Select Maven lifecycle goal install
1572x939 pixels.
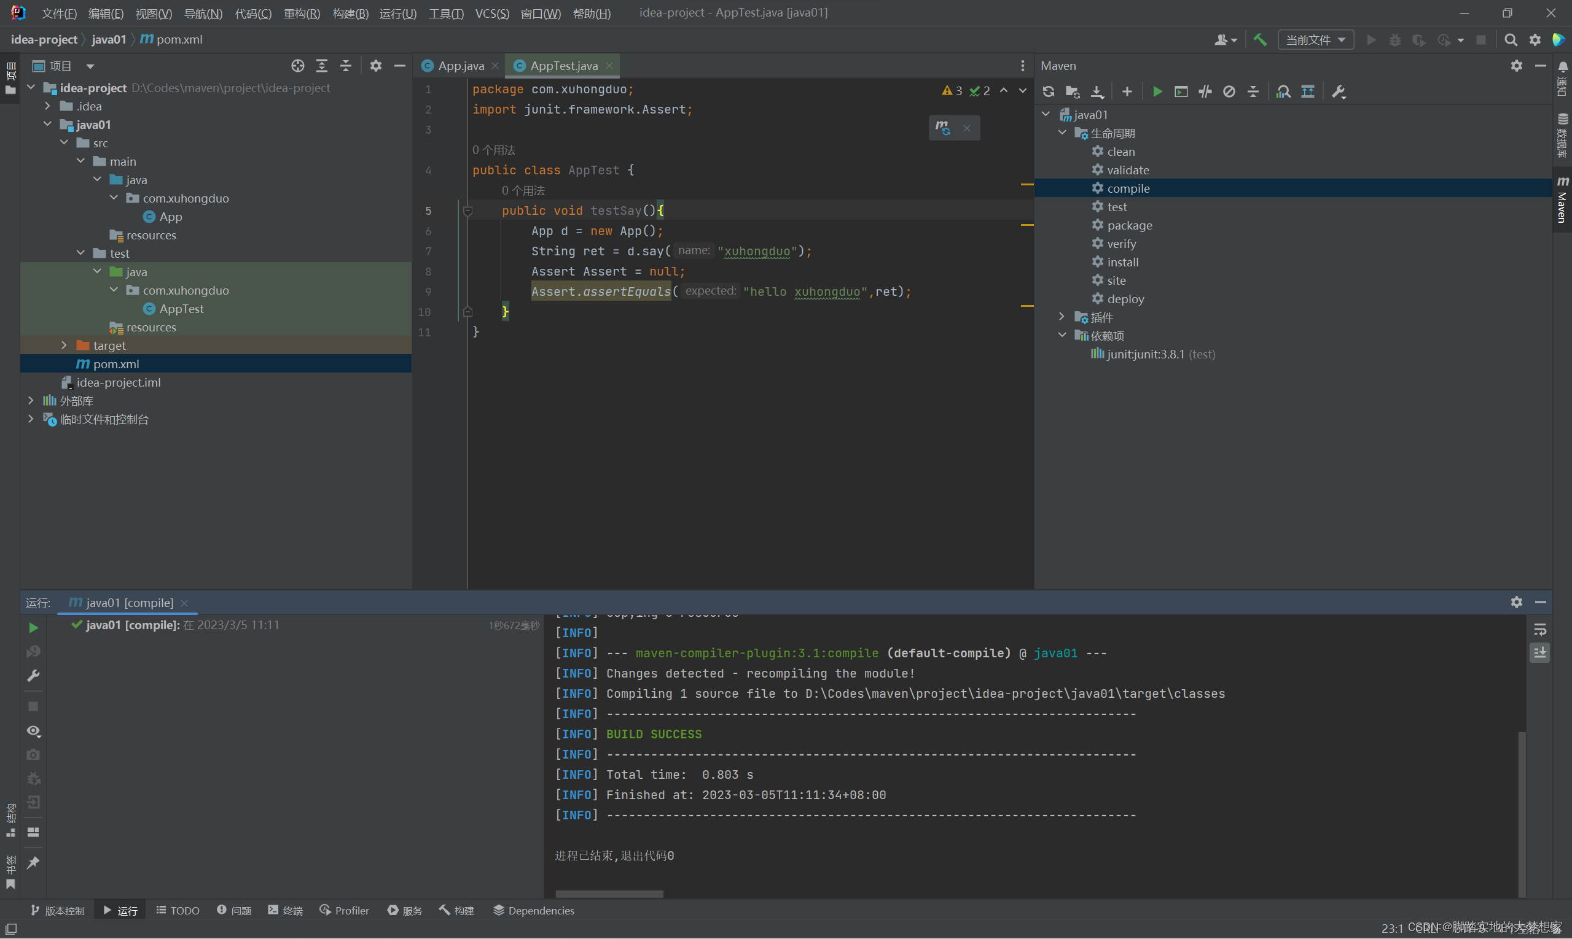tap(1122, 262)
